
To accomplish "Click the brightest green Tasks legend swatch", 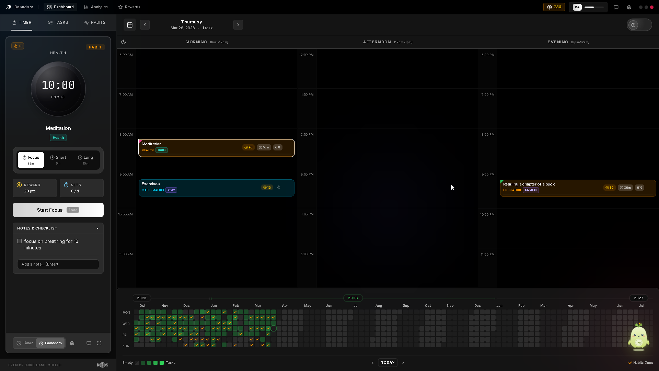I will coord(162,363).
